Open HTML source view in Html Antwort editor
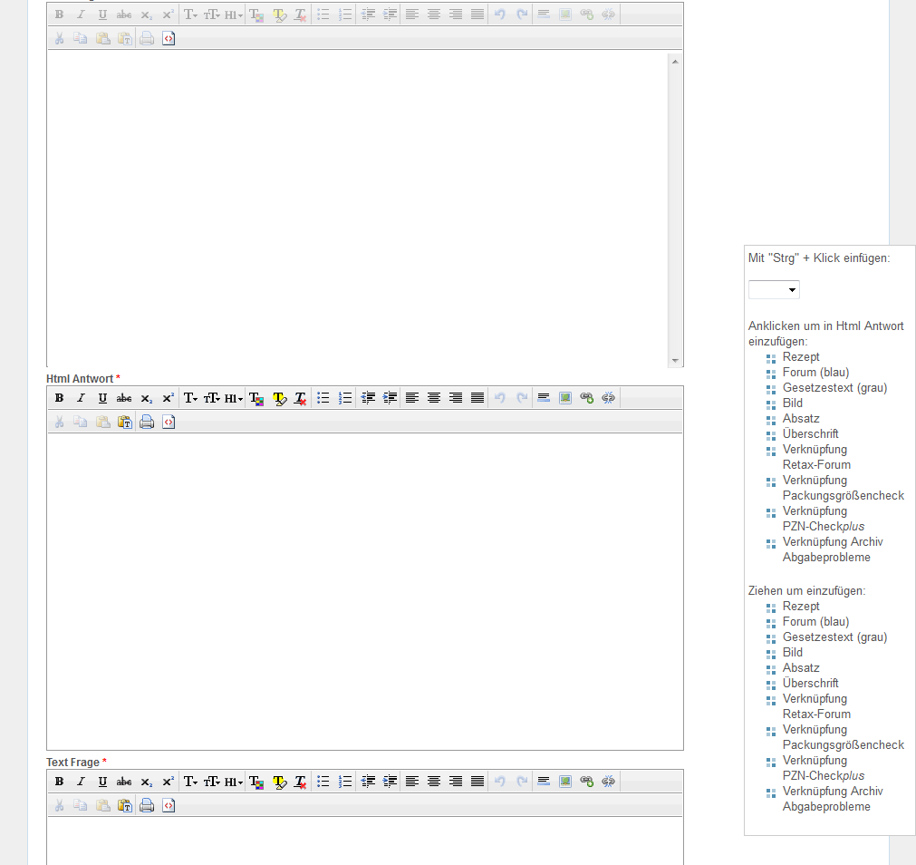The width and height of the screenshot is (916, 865). (169, 422)
